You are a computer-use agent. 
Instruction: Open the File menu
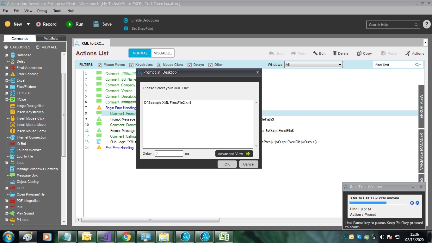pos(5,11)
